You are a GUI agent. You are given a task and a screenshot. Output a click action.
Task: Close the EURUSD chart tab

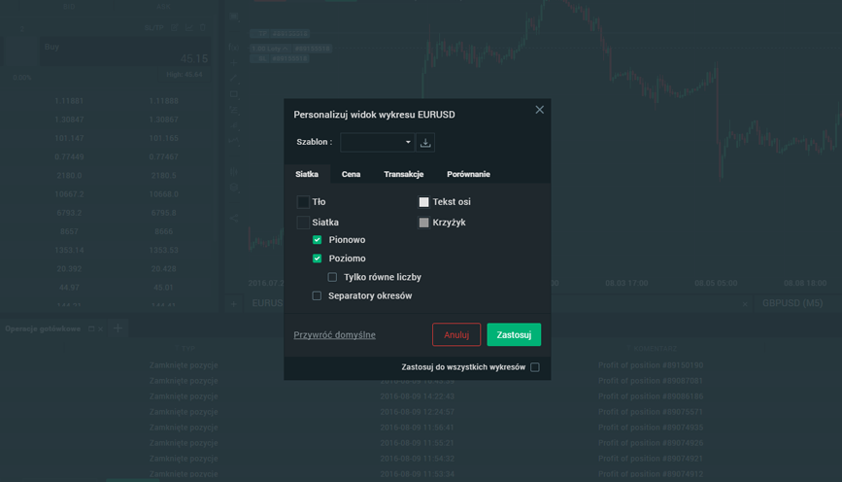point(745,304)
